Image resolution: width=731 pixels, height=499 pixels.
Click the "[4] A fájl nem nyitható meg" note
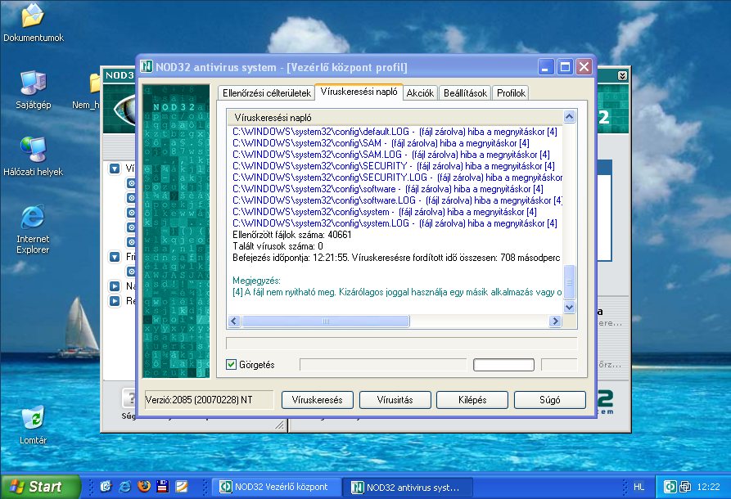tap(397, 292)
